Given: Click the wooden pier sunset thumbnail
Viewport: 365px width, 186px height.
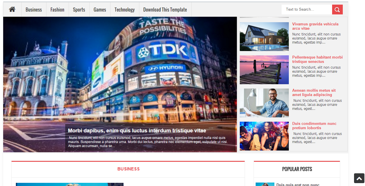Looking at the screenshot, I should (x=264, y=70).
